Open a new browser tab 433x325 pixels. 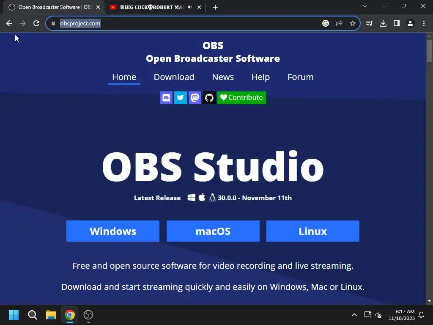[215, 7]
